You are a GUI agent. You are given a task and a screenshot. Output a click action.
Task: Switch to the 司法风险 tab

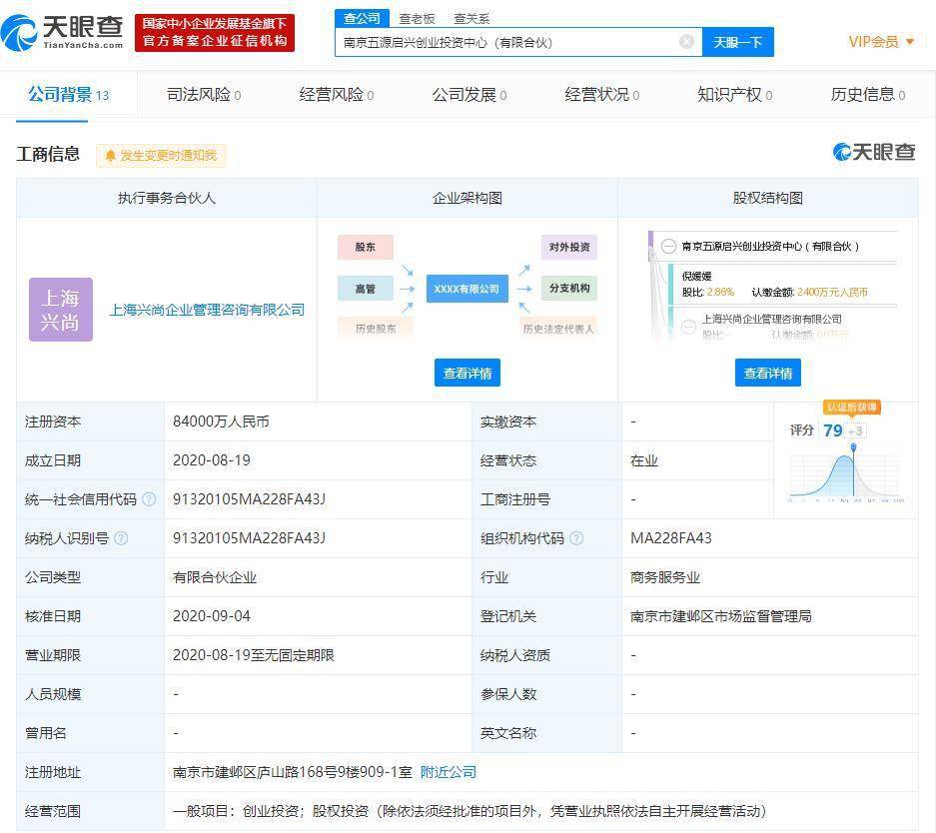pyautogui.click(x=204, y=95)
